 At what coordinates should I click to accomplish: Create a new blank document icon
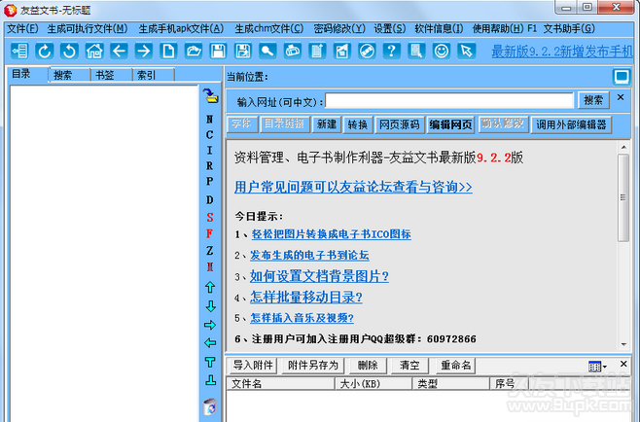pos(168,51)
